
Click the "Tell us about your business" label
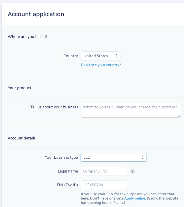coord(54,107)
